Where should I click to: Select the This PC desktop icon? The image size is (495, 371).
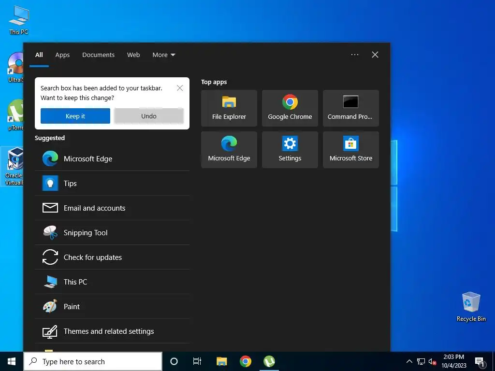click(x=19, y=20)
